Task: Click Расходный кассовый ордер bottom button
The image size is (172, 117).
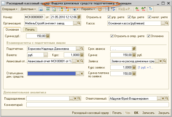Action: coord(90,113)
